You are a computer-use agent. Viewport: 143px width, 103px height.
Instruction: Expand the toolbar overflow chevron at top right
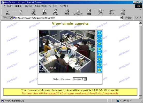141,10
